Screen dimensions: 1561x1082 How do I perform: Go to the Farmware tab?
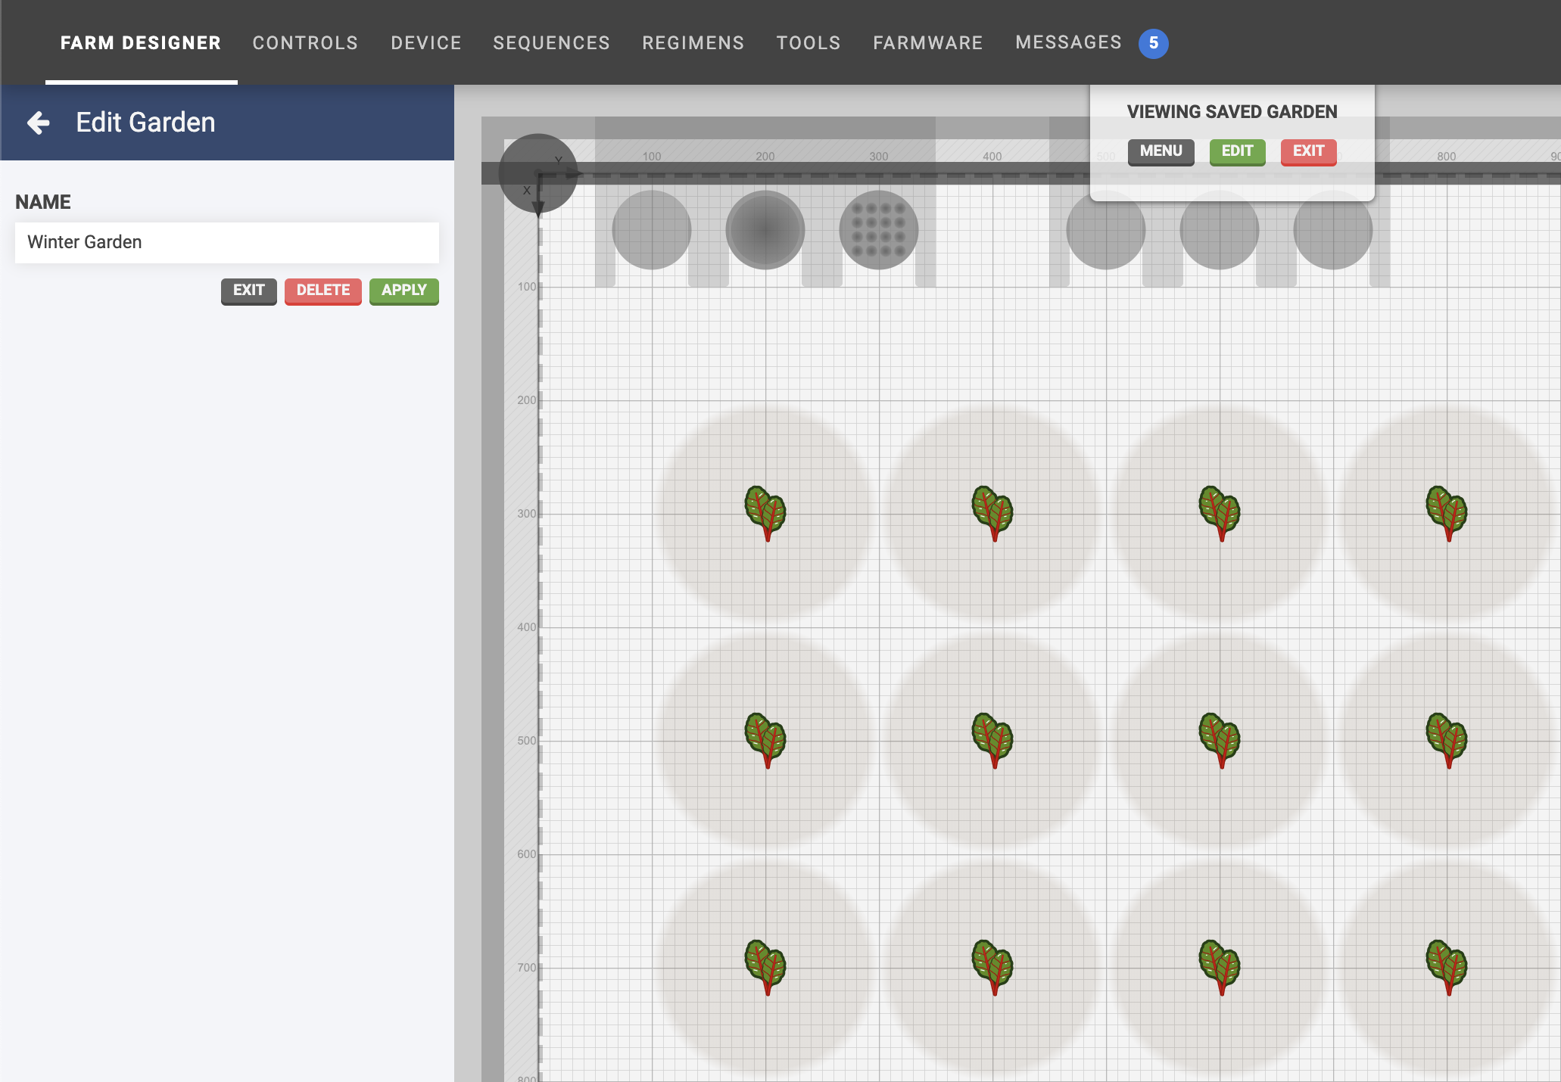click(927, 43)
